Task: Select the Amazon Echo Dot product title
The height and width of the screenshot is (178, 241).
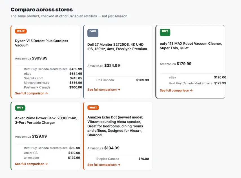Action: coord(116,126)
